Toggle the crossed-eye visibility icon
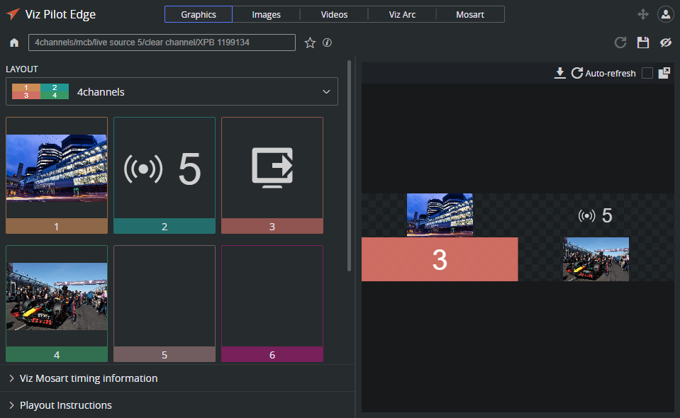The width and height of the screenshot is (680, 418). (665, 43)
